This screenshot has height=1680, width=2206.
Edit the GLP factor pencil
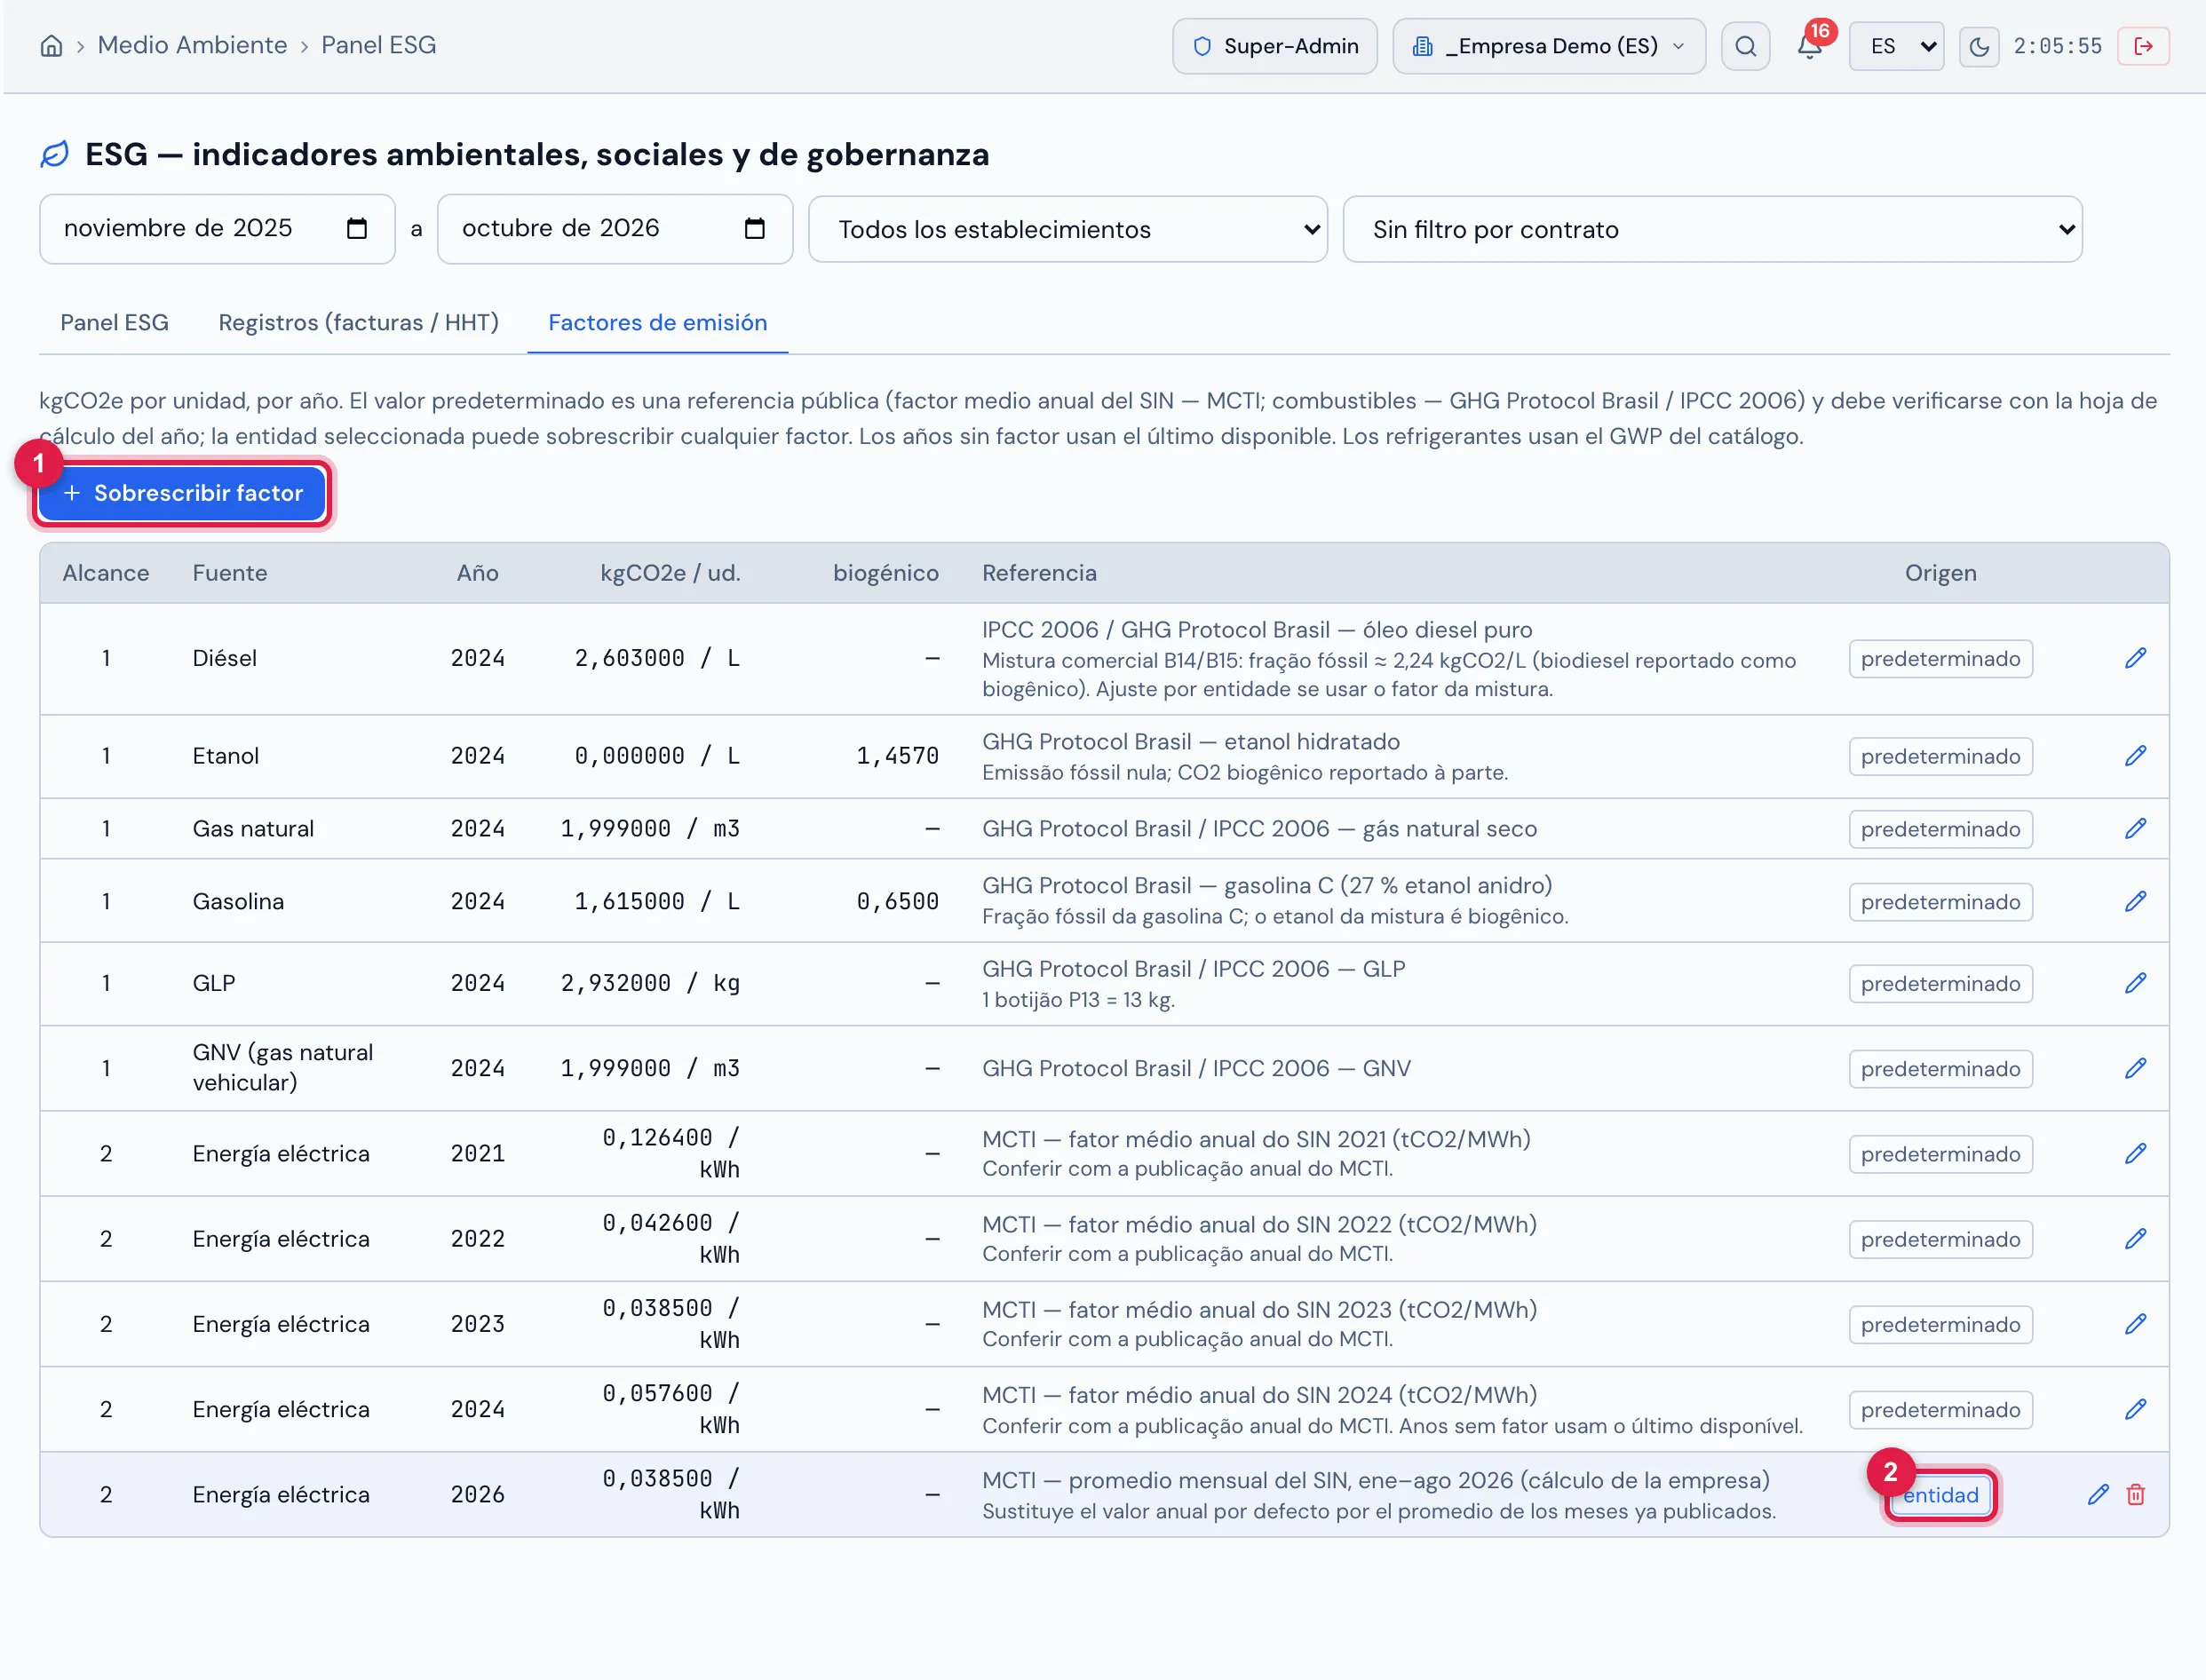click(2135, 984)
